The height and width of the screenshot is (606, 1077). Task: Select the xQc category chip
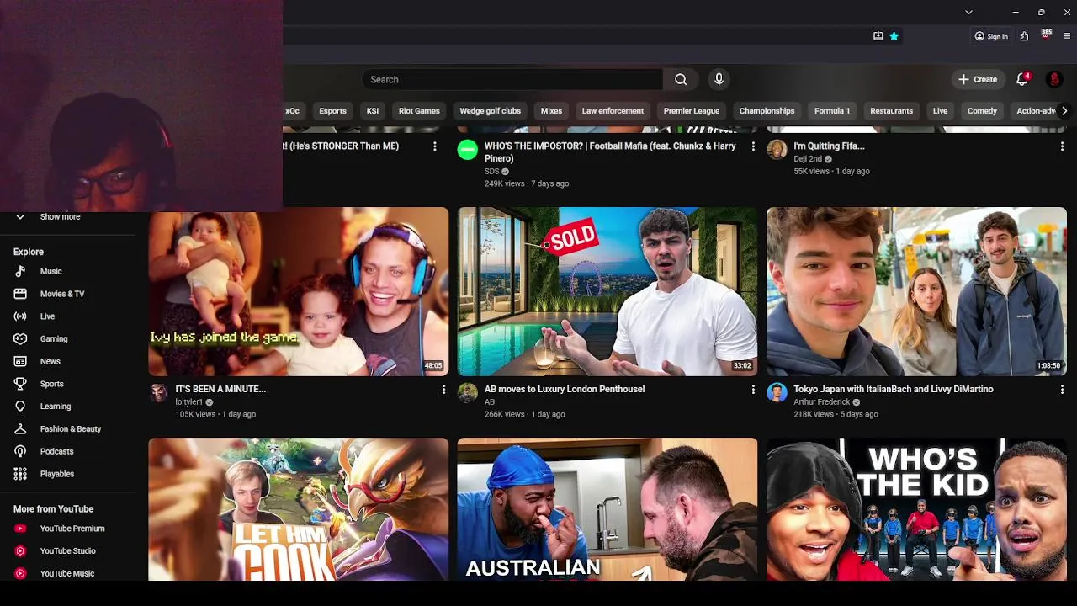[x=292, y=111]
